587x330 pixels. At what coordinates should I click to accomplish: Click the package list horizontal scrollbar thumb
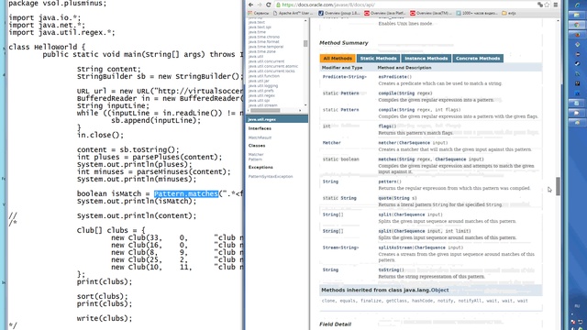[265, 110]
